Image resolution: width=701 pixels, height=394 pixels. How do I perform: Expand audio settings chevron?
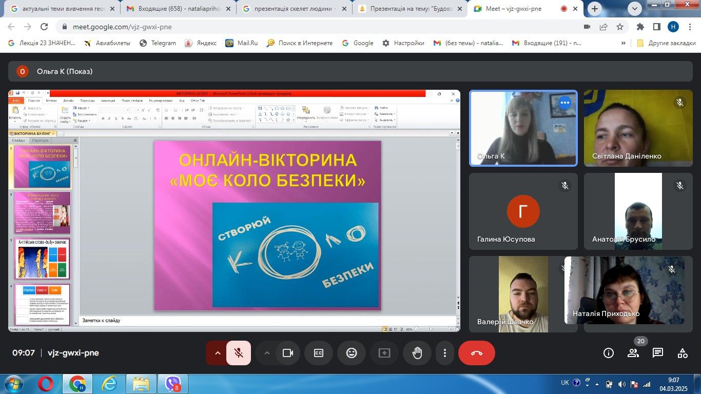[x=217, y=353]
